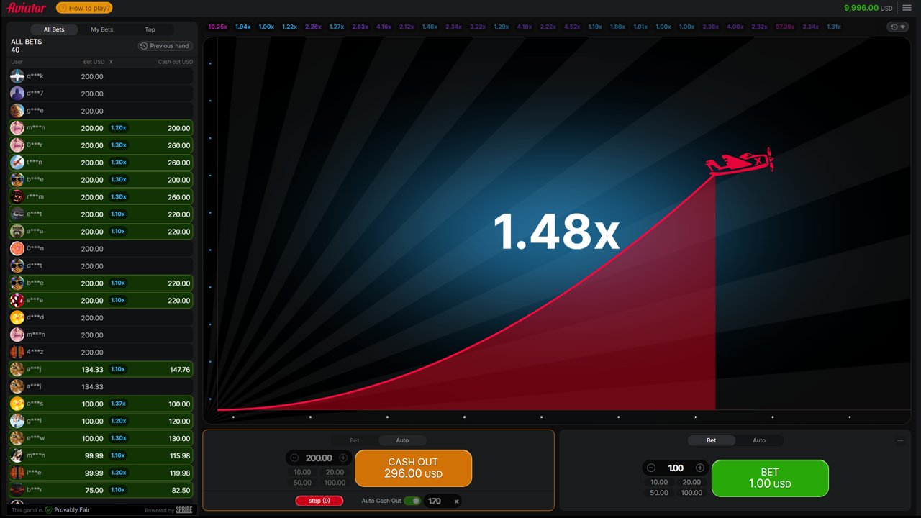Click avatar of user o***s
This screenshot has height=518, width=921.
tap(17, 404)
